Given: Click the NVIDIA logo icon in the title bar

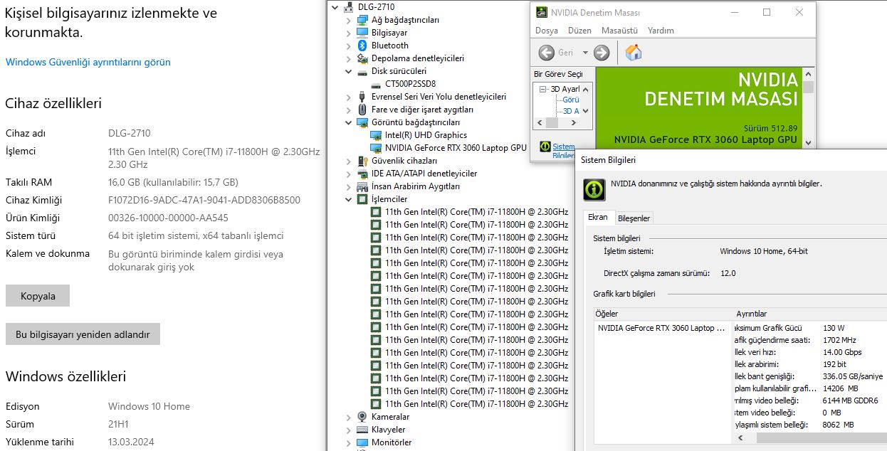Looking at the screenshot, I should pyautogui.click(x=542, y=13).
